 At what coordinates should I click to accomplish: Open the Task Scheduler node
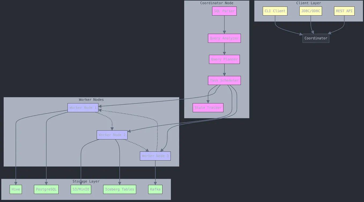(224, 80)
